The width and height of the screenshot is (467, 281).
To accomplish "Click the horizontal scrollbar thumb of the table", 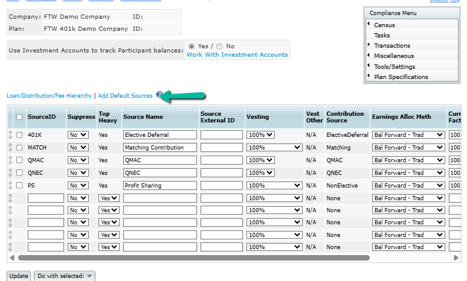I will (193, 258).
